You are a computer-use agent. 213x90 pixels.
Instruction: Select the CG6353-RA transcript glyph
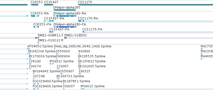[35, 16]
